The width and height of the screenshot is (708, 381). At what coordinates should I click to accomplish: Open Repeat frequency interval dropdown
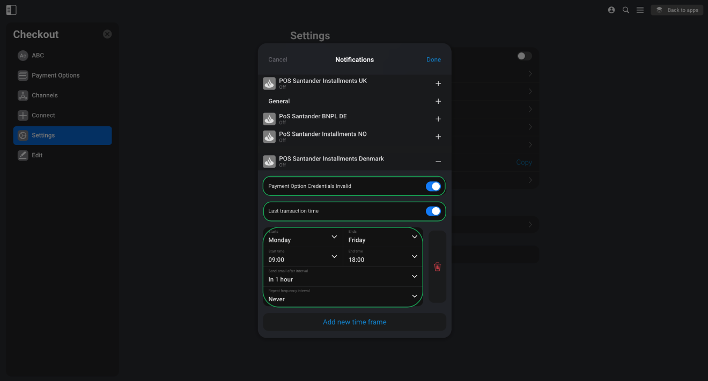point(343,296)
